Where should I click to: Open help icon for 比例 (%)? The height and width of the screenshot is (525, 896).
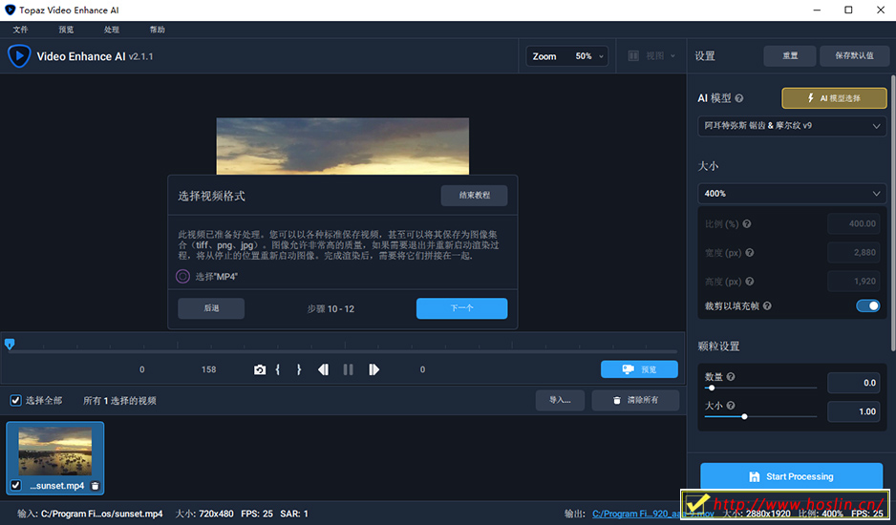point(747,224)
